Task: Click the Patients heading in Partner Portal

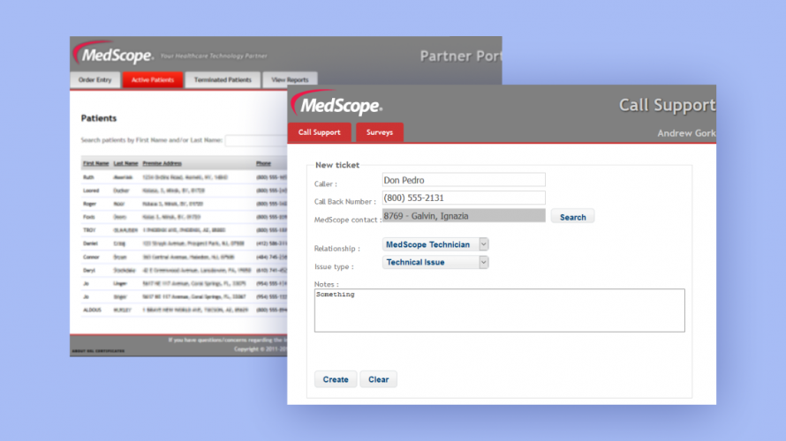Action: pos(99,118)
